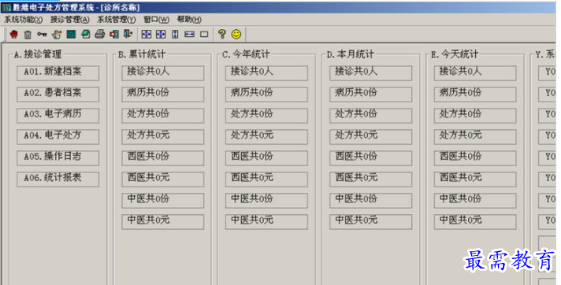The image size is (561, 285).
Task: Open the 接诊管理(A) menu
Action: 70,20
